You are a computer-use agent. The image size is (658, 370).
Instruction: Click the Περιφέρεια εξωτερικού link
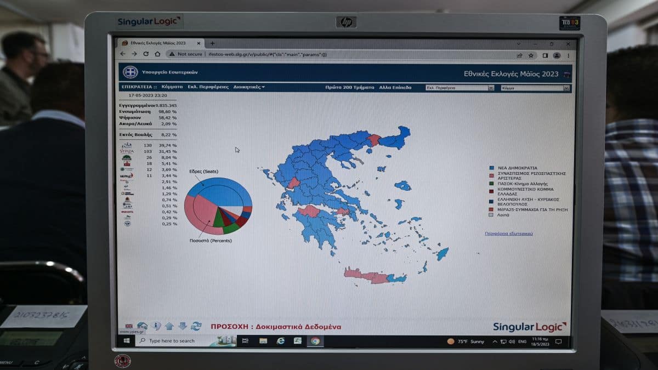coord(508,234)
